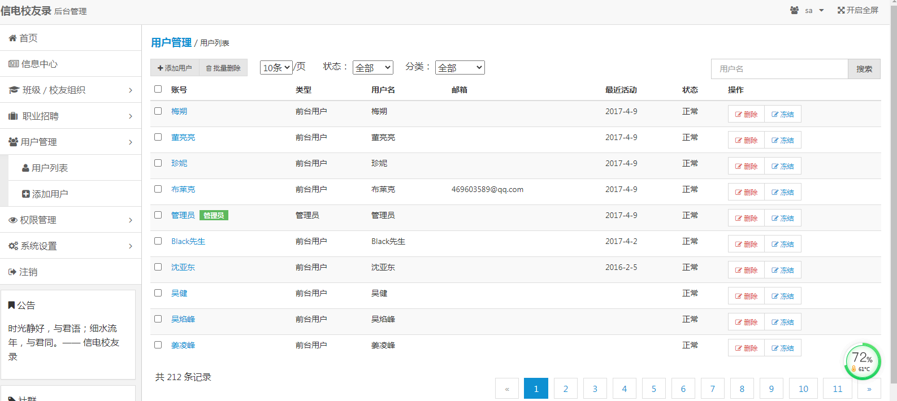The width and height of the screenshot is (897, 401).
Task: Expand the 职业招聘 chevron
Action: 131,116
